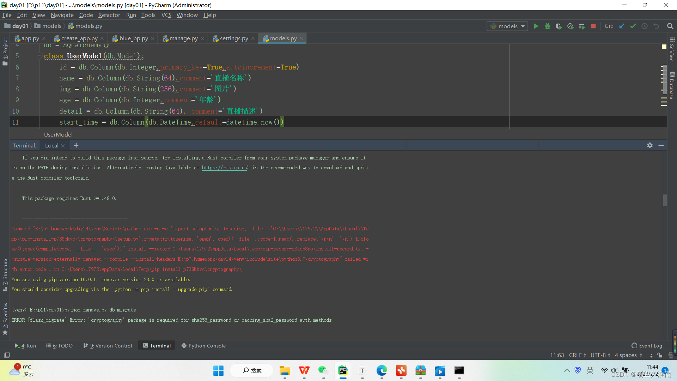The width and height of the screenshot is (677, 381).
Task: Open the Terminal settings gear
Action: 649,145
